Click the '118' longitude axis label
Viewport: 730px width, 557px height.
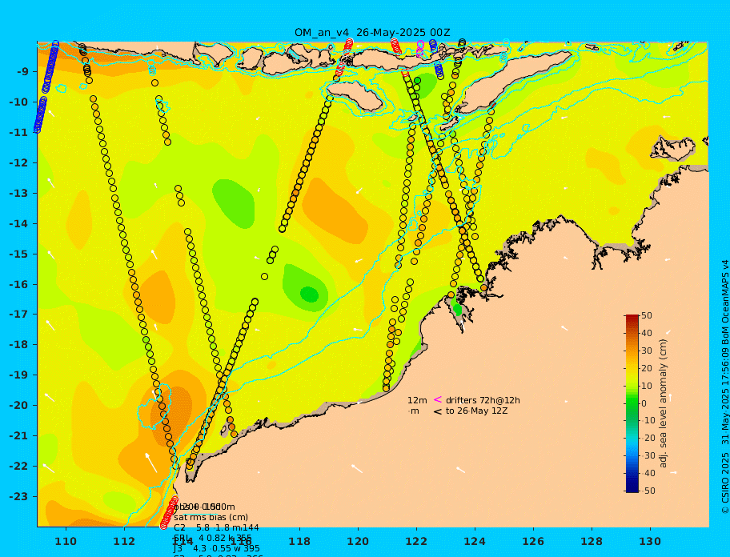[299, 541]
